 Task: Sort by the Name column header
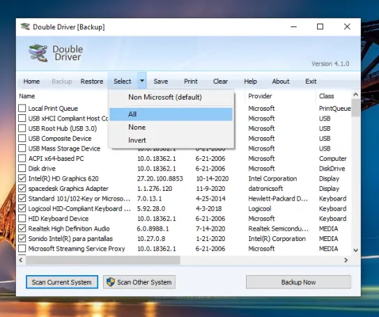click(x=27, y=96)
